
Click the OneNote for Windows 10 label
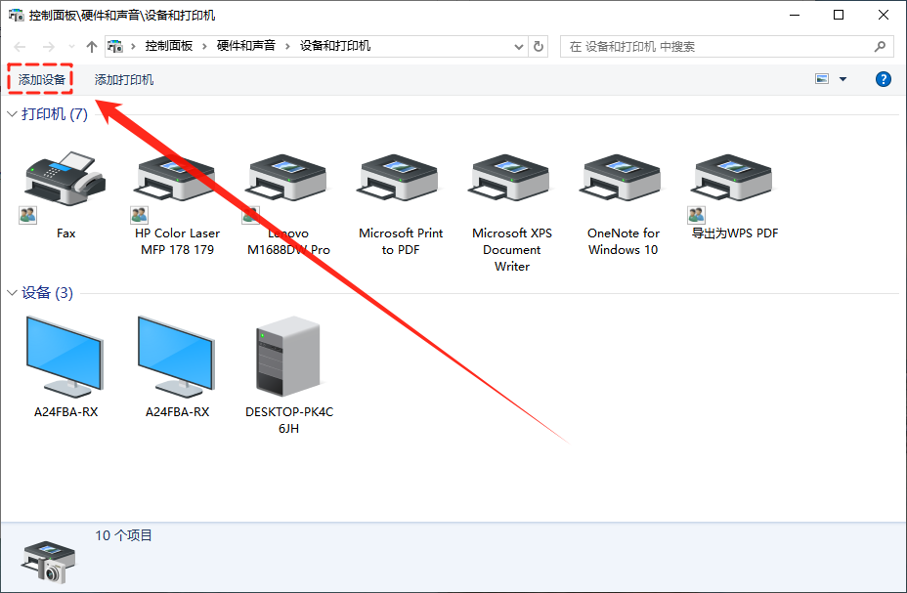(623, 241)
